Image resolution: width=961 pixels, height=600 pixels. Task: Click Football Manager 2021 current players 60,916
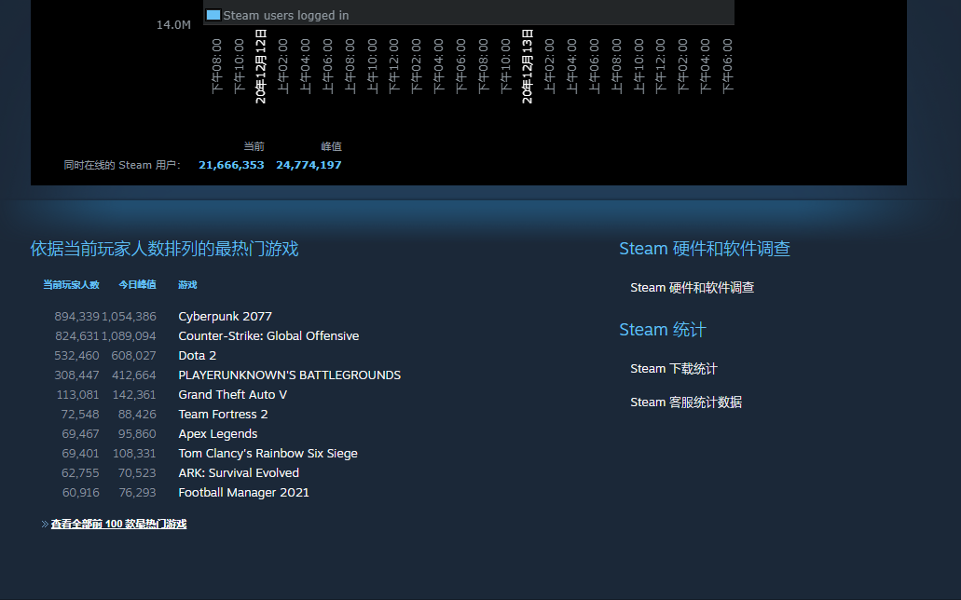(x=81, y=493)
